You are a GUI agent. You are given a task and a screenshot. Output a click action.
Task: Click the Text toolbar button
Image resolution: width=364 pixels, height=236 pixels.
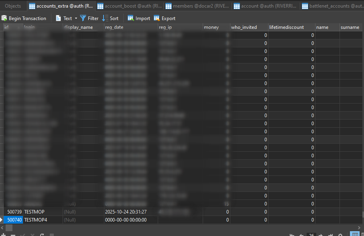pos(64,18)
